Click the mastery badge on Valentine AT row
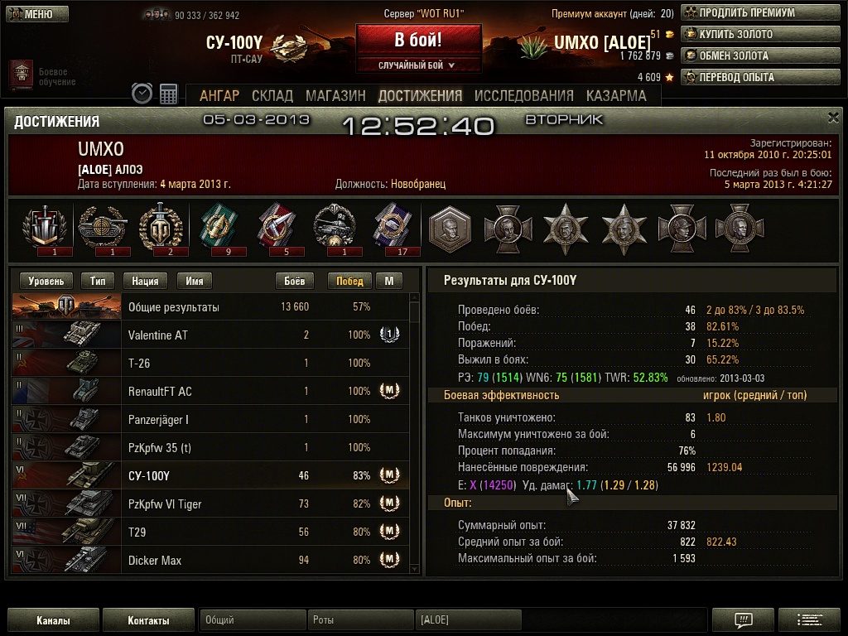The height and width of the screenshot is (636, 848). (389, 335)
